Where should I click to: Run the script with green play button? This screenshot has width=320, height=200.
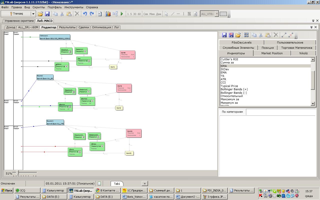click(122, 14)
